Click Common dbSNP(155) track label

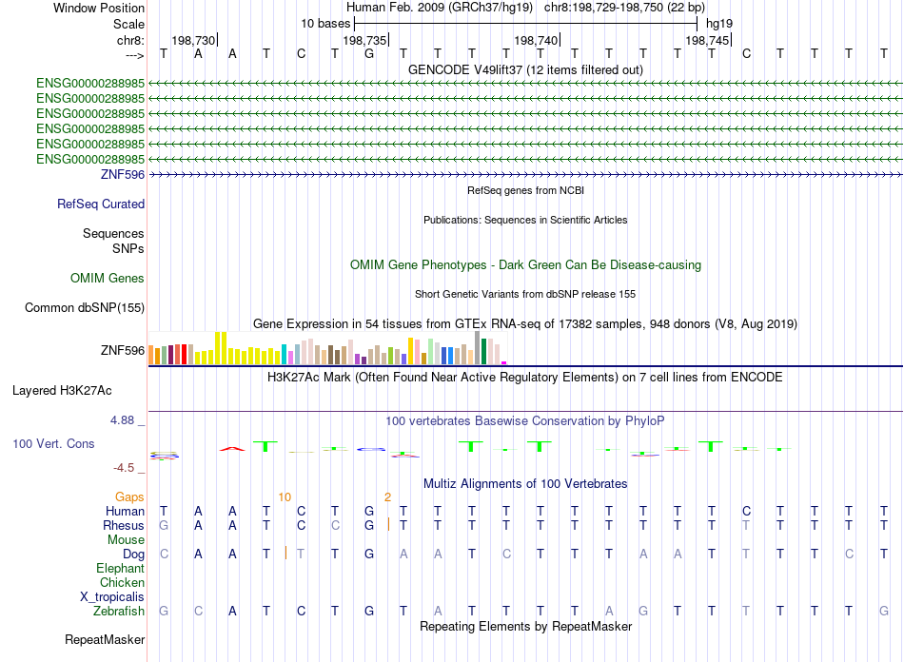point(84,307)
